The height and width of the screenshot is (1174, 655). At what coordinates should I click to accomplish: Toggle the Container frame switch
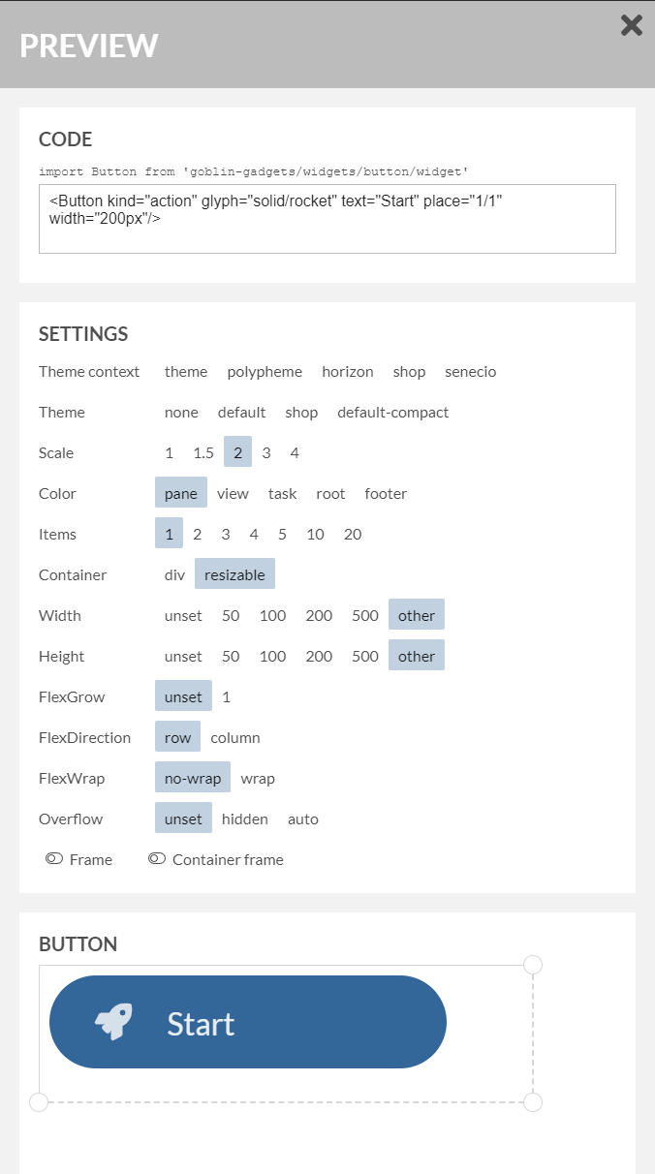[157, 859]
